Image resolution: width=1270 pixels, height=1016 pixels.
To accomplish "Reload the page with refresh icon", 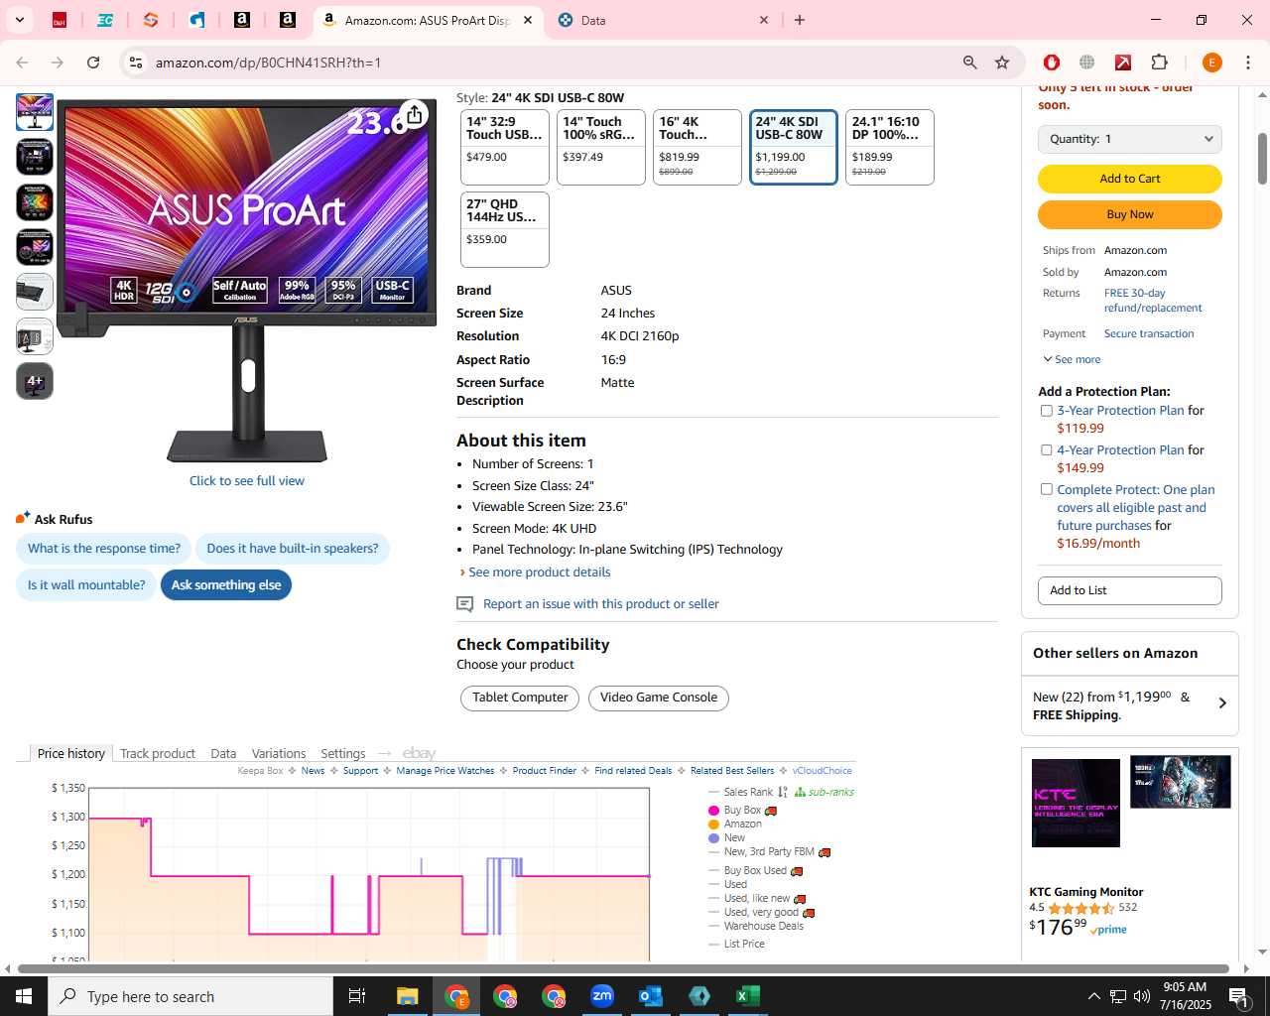I will [x=93, y=63].
